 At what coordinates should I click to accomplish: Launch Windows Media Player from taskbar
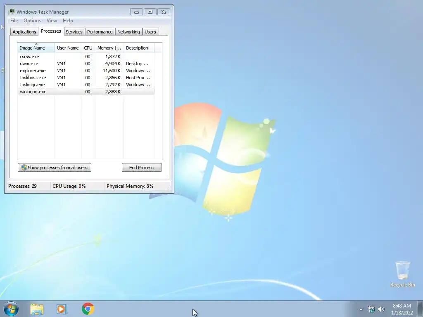62,309
